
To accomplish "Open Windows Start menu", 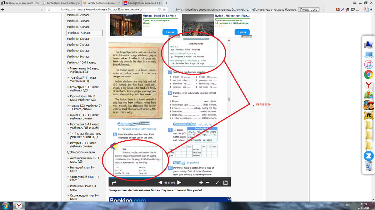I will pos(6,205).
